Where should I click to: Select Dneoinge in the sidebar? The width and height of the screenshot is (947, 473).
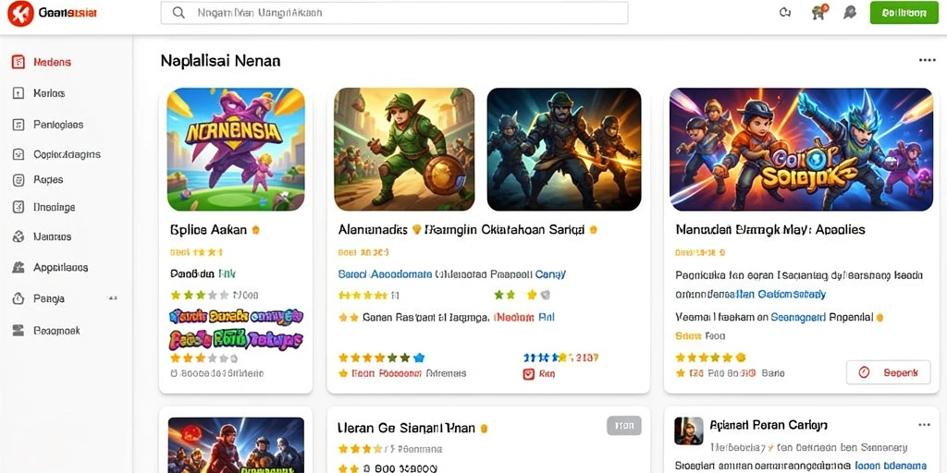coord(55,207)
